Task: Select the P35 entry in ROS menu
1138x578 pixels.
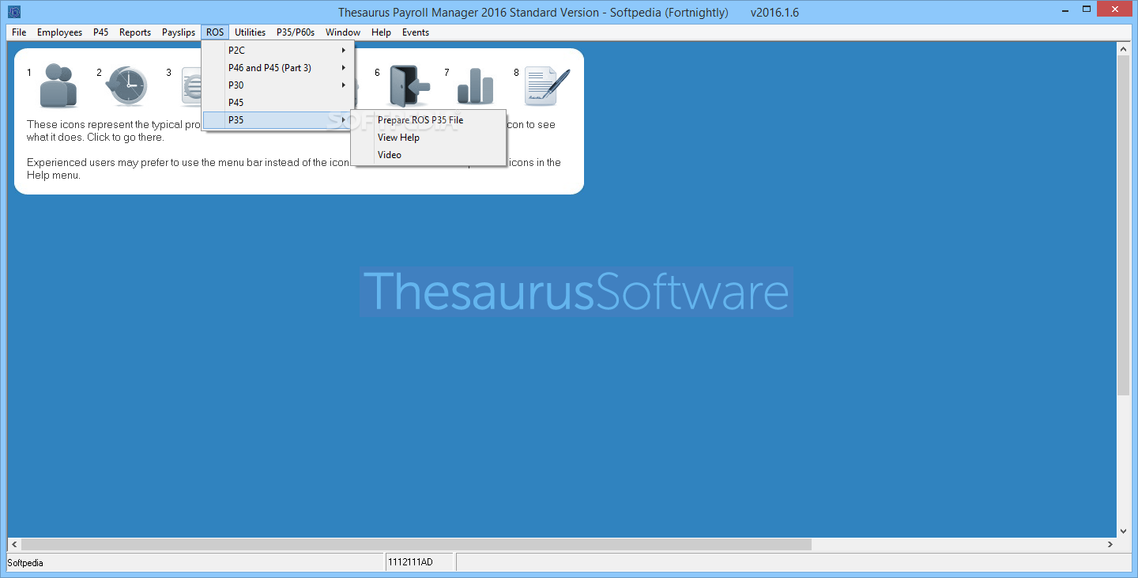Action: (x=278, y=120)
